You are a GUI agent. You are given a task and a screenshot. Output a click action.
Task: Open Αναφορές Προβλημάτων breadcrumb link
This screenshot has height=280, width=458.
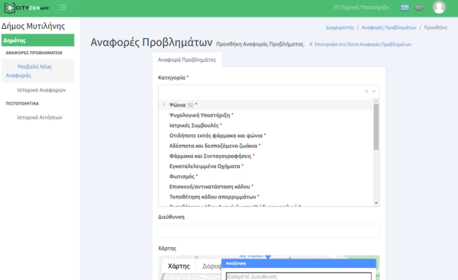pyautogui.click(x=389, y=27)
